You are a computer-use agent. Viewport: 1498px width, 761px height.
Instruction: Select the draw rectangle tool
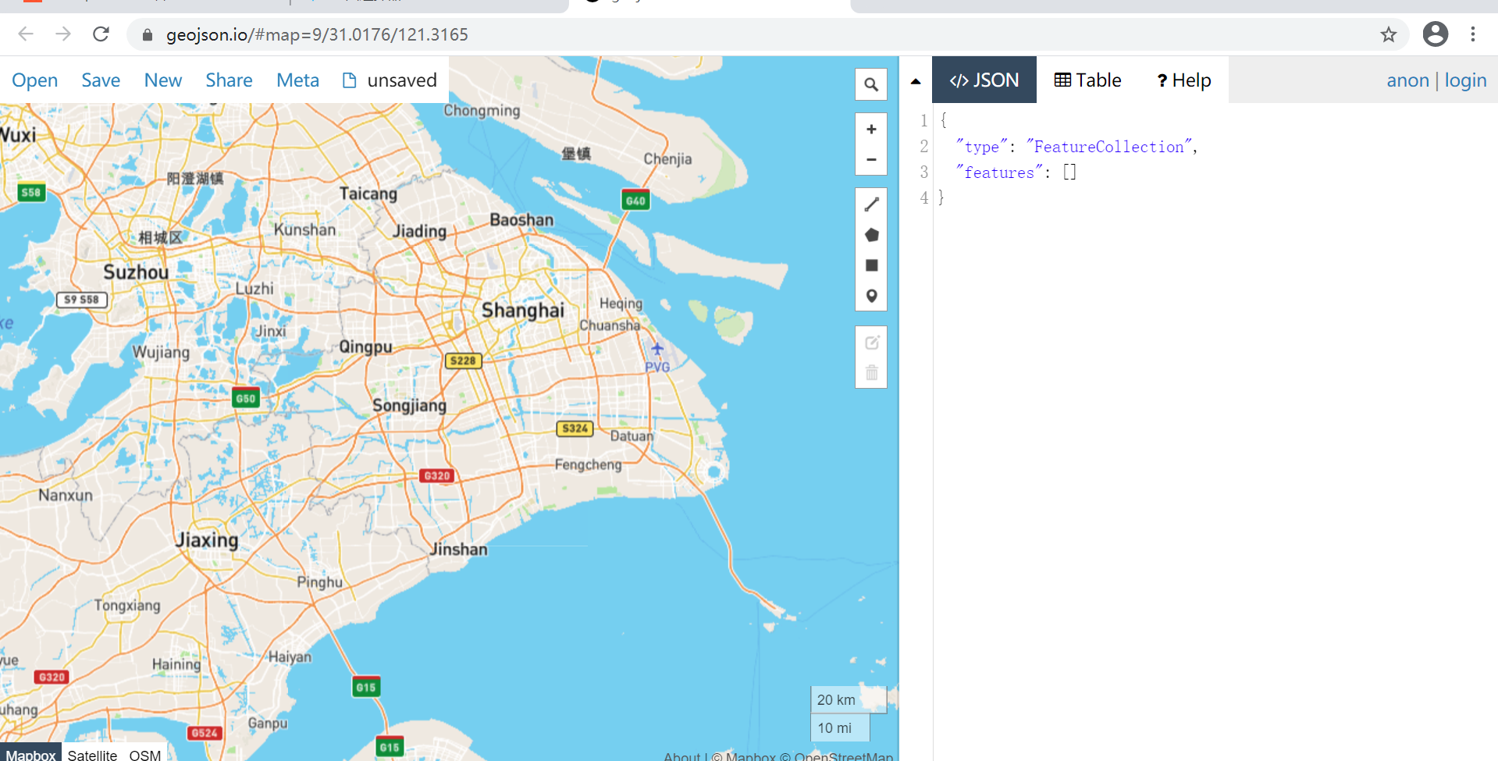870,265
